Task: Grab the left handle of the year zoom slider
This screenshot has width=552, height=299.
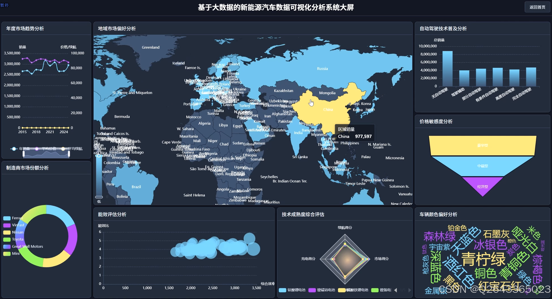Action: coord(24,154)
